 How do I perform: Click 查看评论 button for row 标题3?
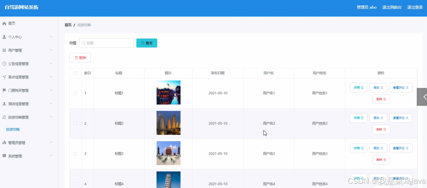[401, 148]
